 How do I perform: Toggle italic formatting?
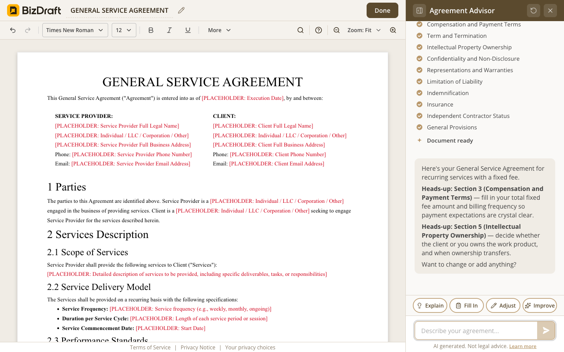point(169,30)
